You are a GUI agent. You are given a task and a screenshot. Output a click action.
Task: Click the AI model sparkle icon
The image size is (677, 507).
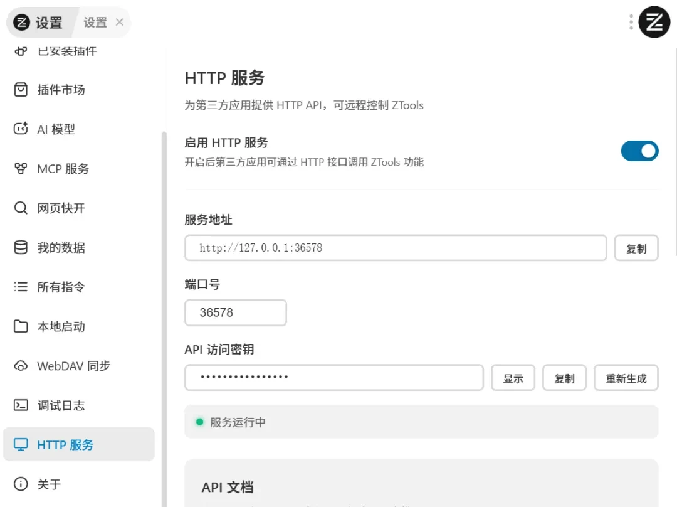point(21,129)
